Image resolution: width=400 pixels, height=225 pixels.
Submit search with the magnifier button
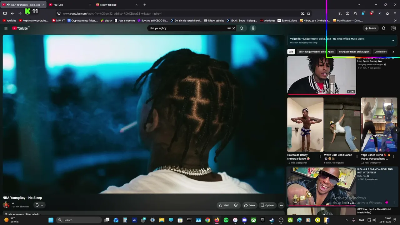242,28
